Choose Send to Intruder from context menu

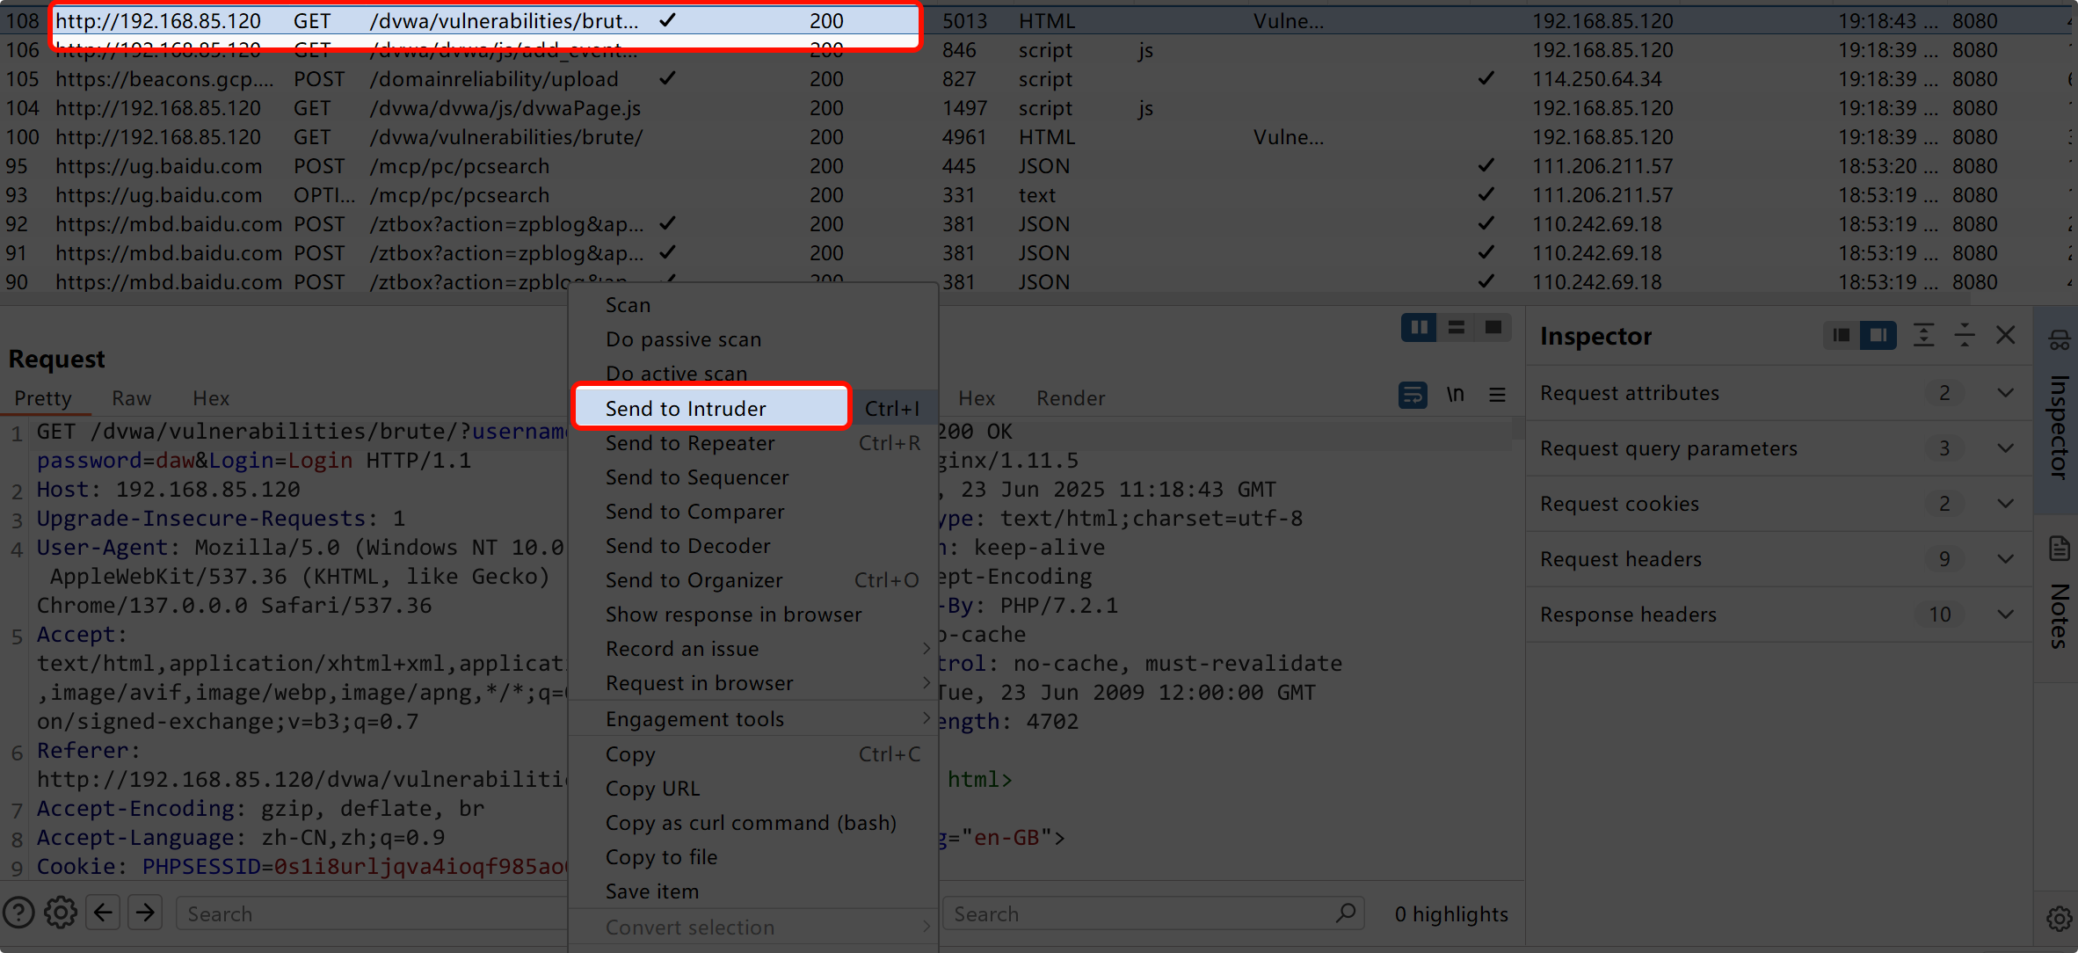[x=686, y=409]
